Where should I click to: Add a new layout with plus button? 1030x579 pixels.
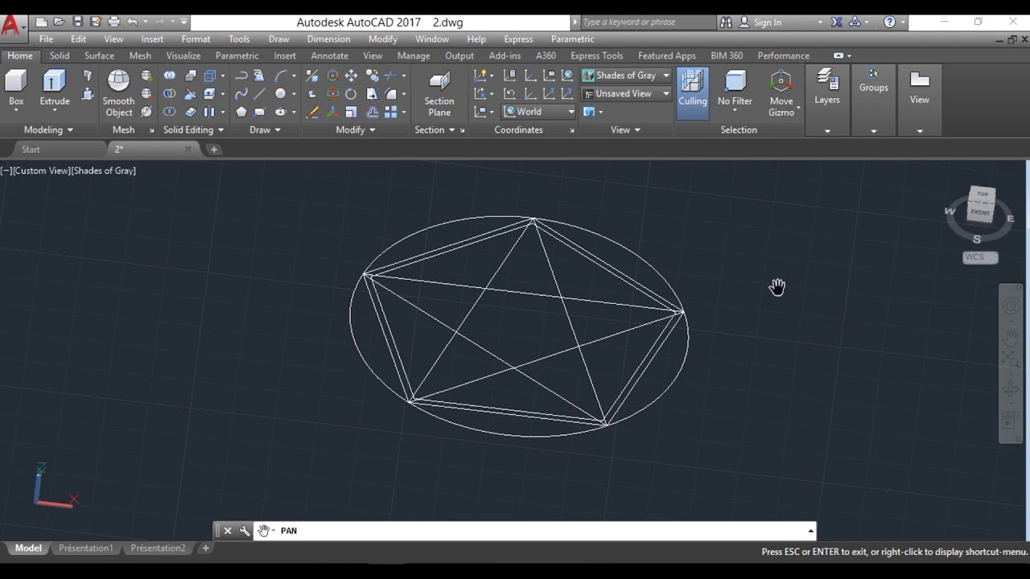pos(205,548)
